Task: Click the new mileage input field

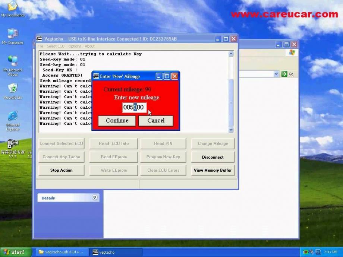Action: click(134, 107)
